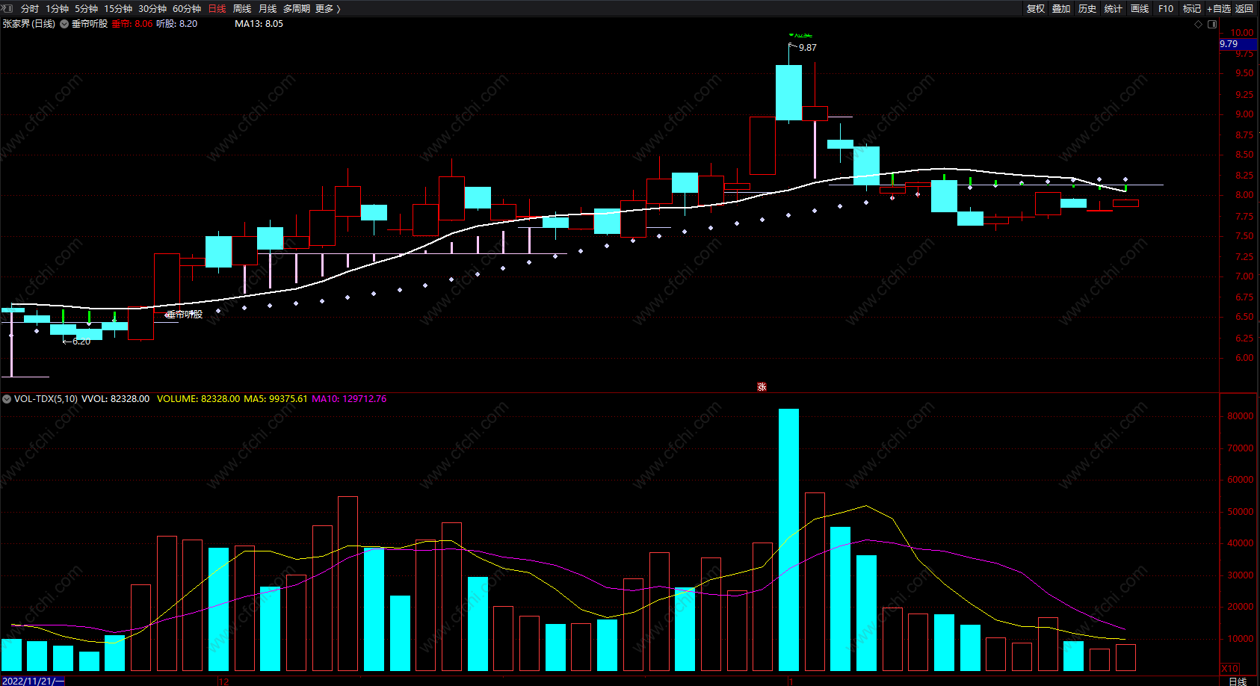Screen dimensions: 1260x686
Task: Activate the 画线 drawing tools button
Action: coord(1140,9)
